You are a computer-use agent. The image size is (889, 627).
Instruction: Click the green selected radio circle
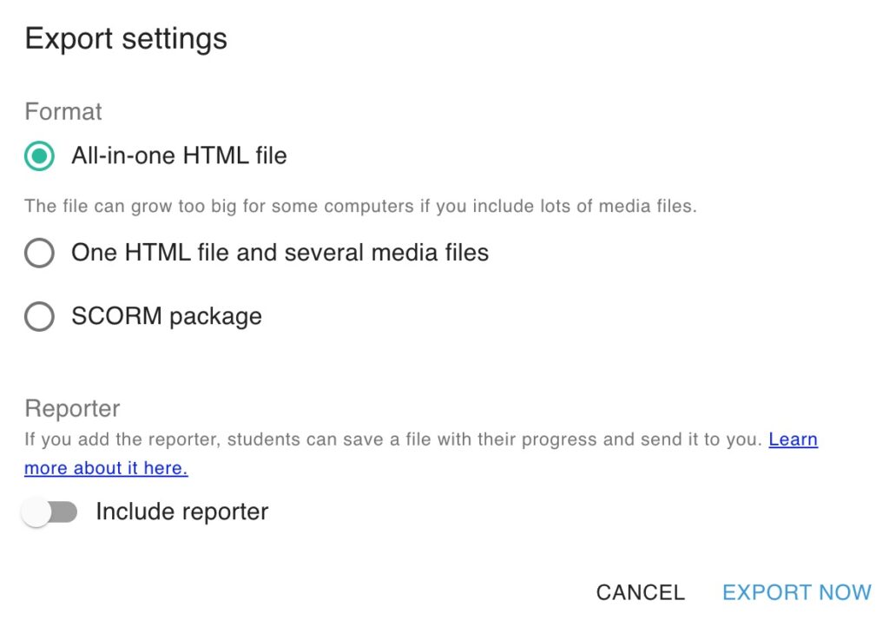pos(39,156)
